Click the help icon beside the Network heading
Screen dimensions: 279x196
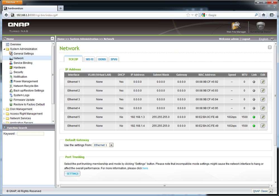click(270, 47)
